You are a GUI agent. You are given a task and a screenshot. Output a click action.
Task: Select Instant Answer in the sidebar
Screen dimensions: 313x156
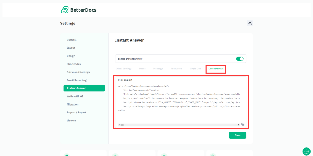coord(84,88)
